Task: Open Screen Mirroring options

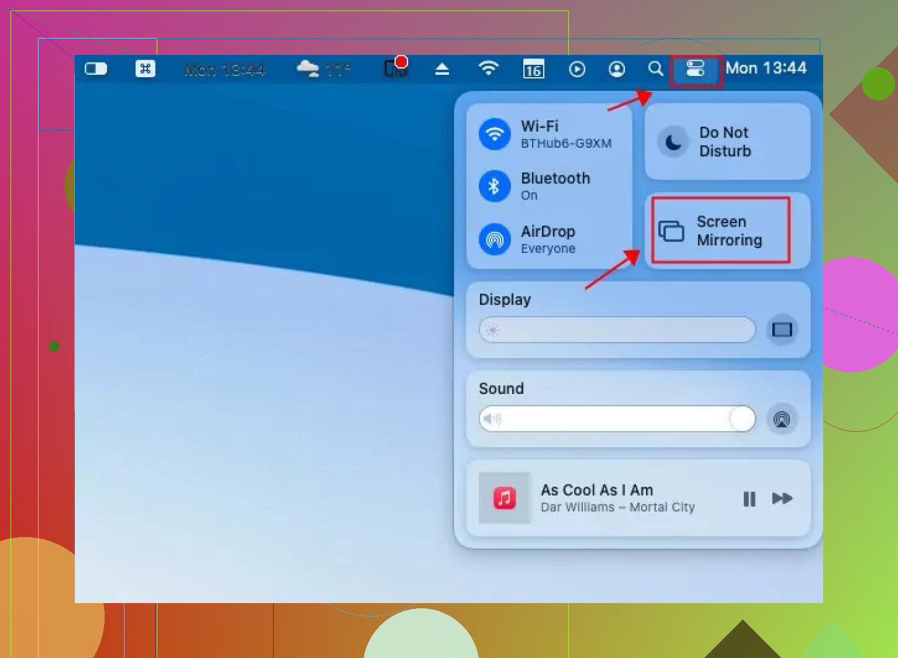Action: pyautogui.click(x=721, y=231)
